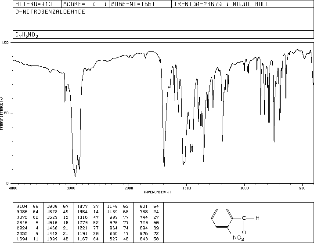Select the 964 entry in the table

click(x=114, y=228)
